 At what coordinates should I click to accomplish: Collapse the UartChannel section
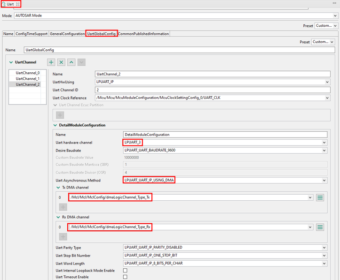pyautogui.click(x=11, y=62)
